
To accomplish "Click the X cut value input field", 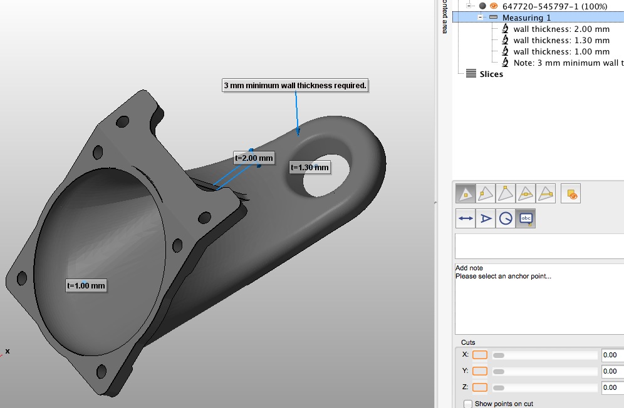I will [x=611, y=355].
